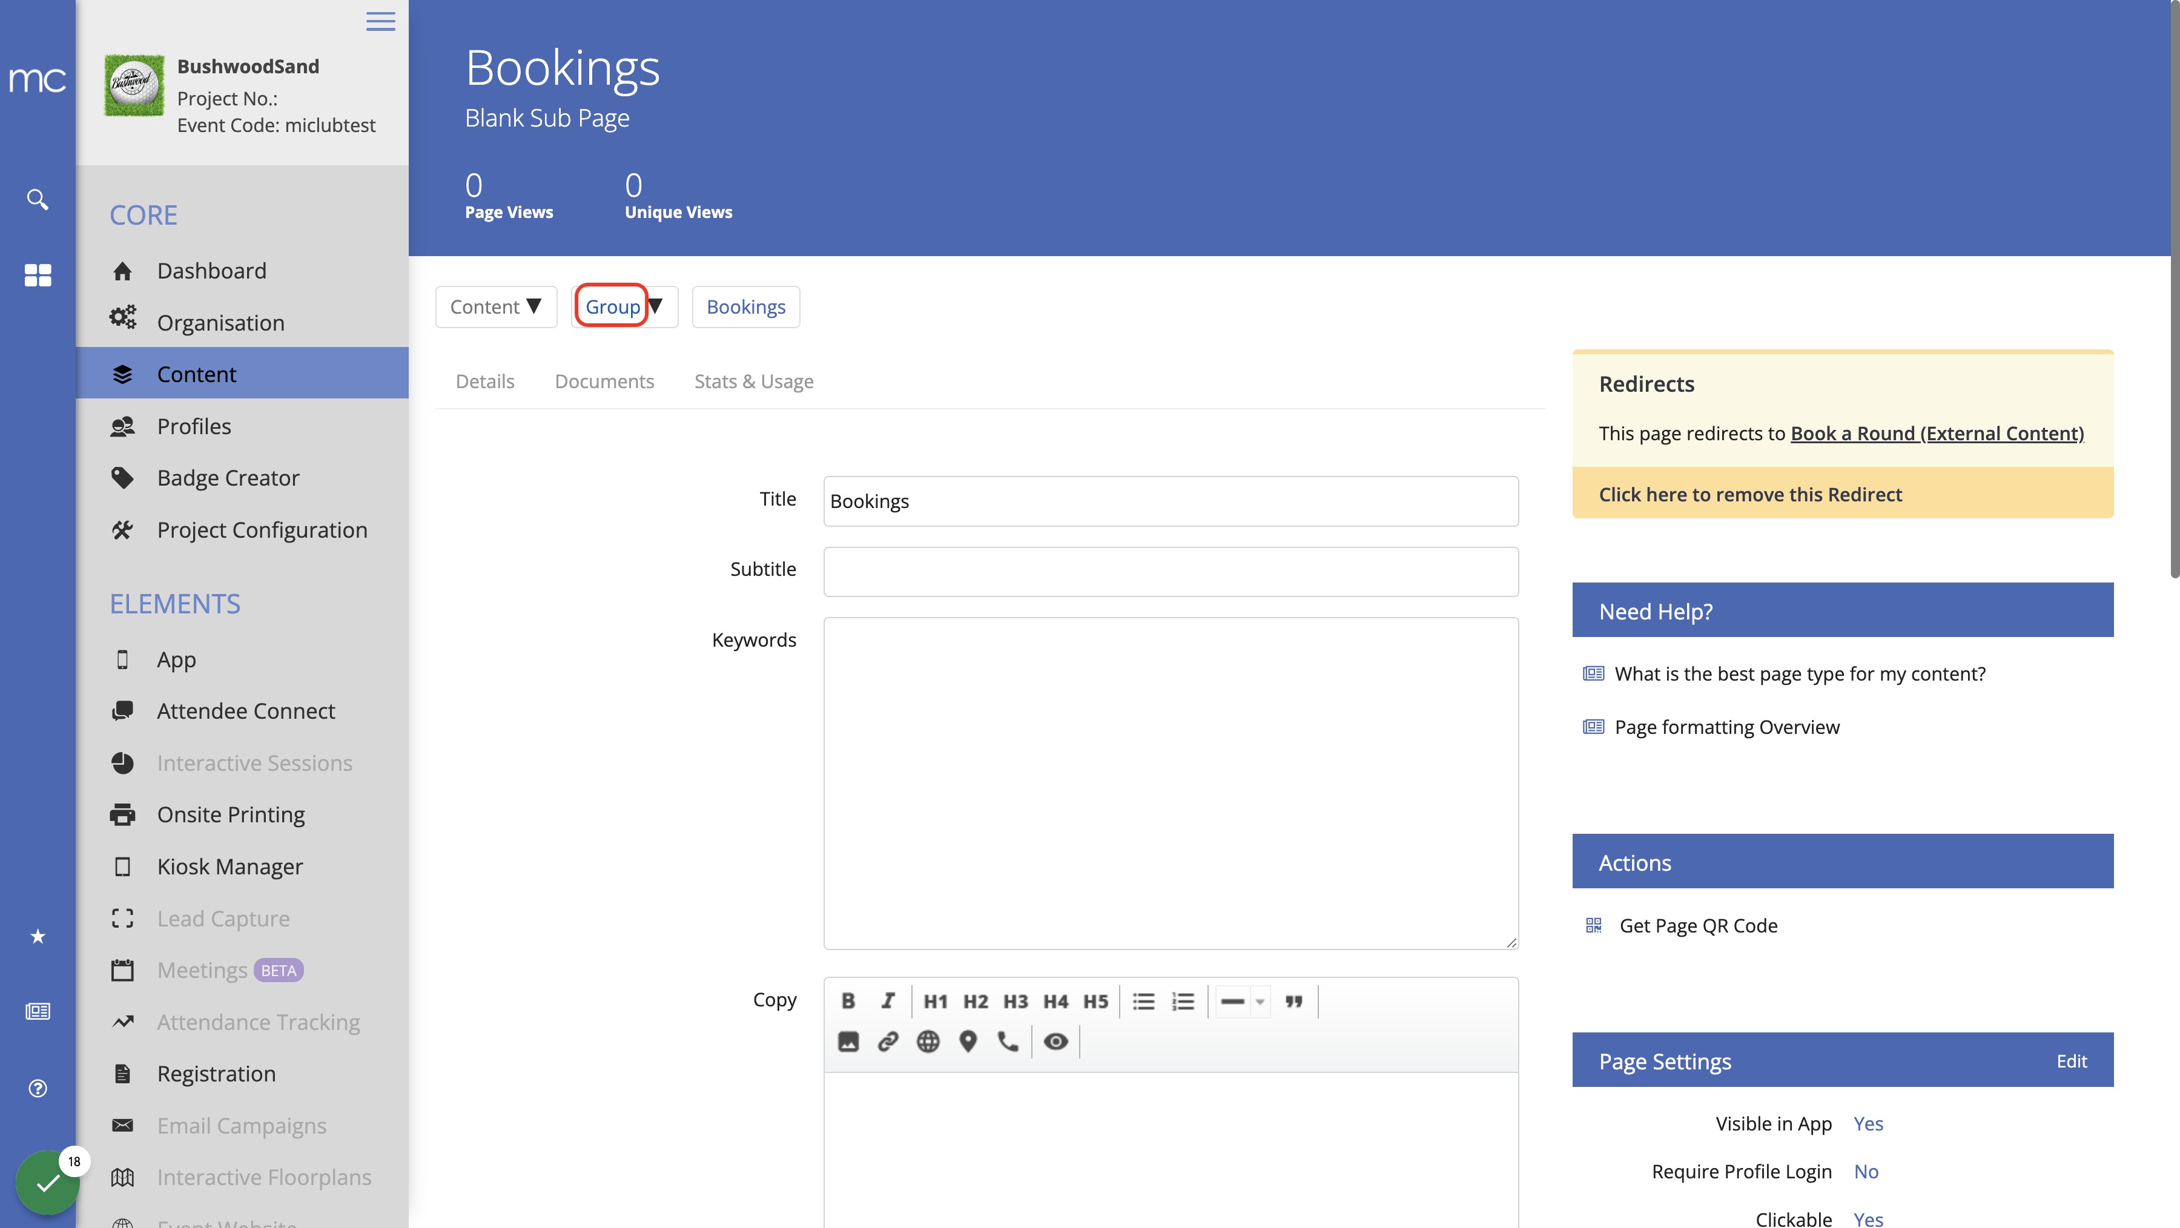Insert an H3 heading
The height and width of the screenshot is (1228, 2180).
coord(1016,1001)
